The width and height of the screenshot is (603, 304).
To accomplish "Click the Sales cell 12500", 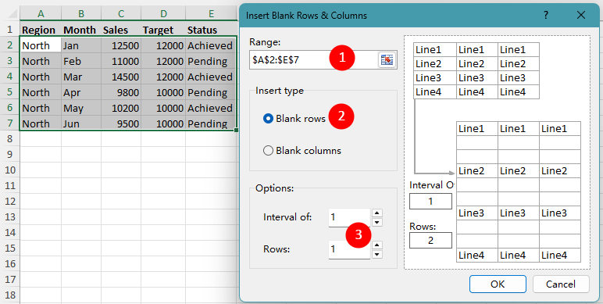I will pos(121,45).
